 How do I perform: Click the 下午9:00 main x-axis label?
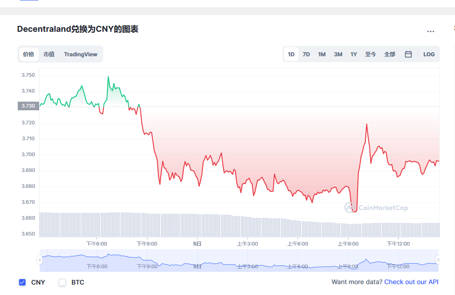coord(147,244)
